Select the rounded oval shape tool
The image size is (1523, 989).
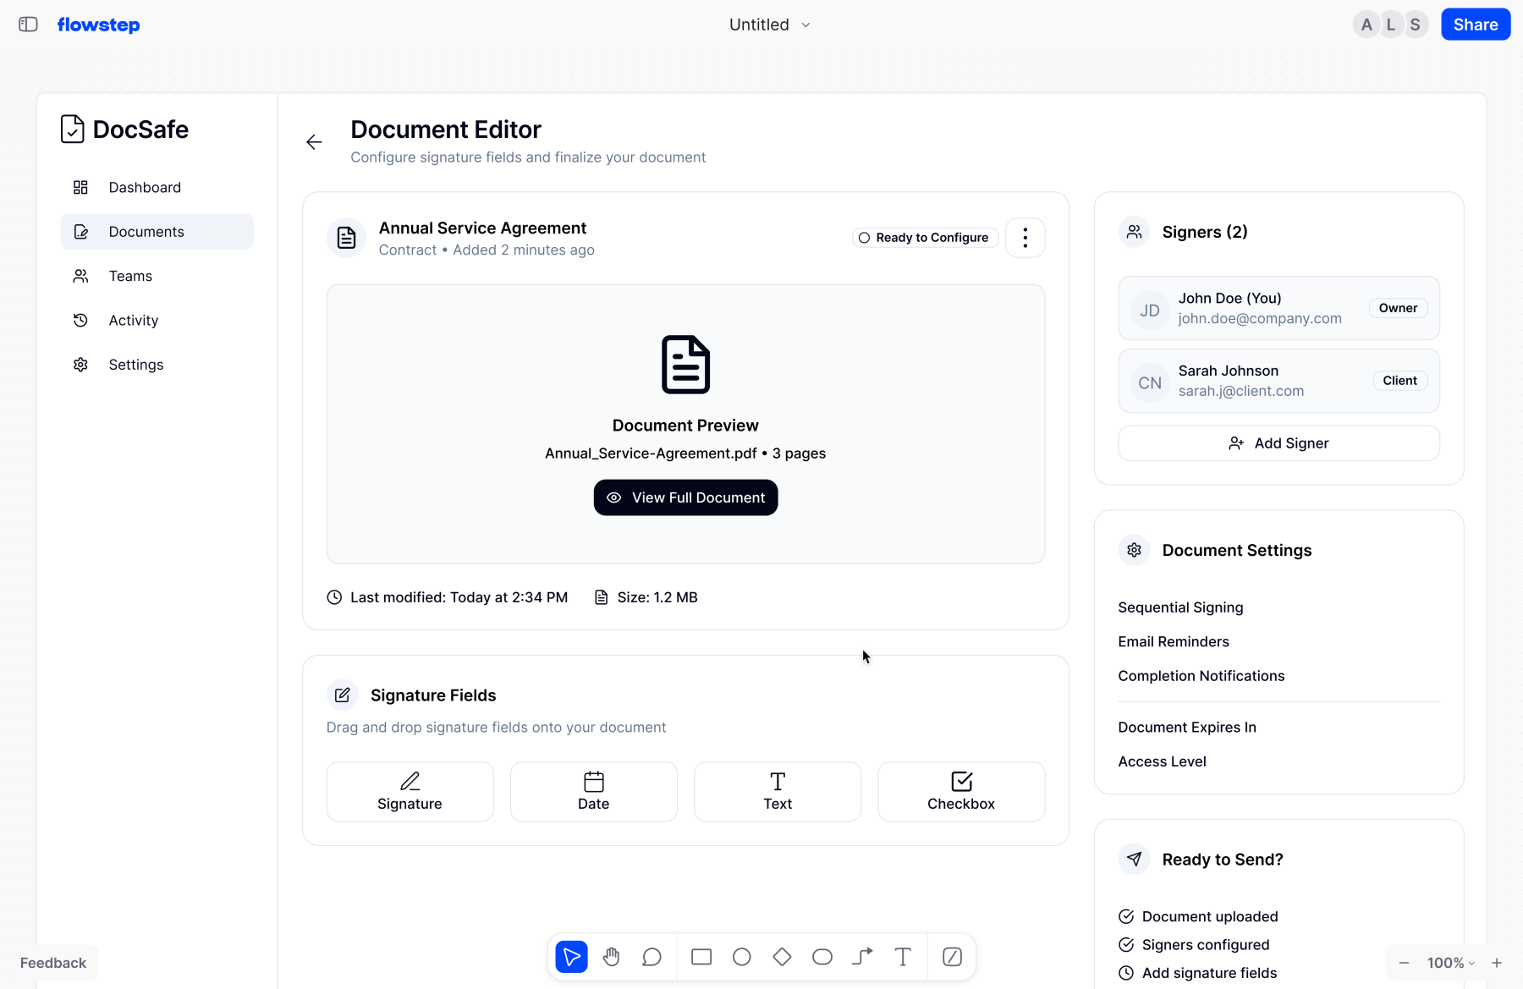click(x=822, y=957)
